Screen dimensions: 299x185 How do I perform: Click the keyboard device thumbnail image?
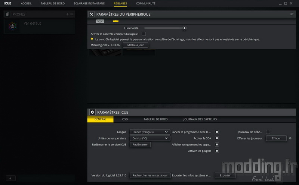pyautogui.click(x=105, y=52)
